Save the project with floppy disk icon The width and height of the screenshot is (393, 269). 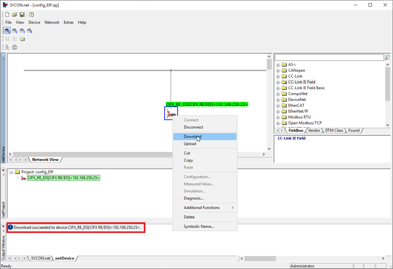tap(22, 15)
